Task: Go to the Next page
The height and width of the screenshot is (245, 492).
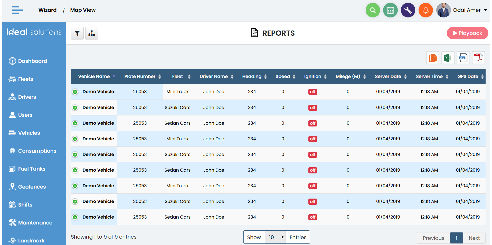Action: click(x=474, y=238)
